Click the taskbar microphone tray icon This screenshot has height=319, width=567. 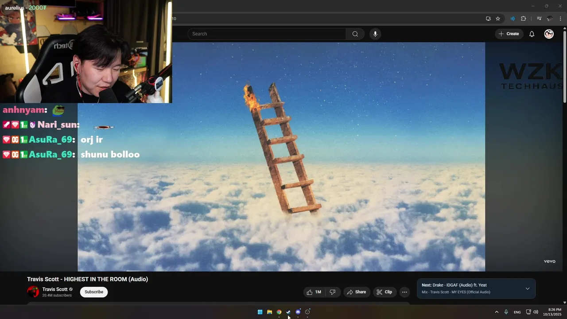506,312
